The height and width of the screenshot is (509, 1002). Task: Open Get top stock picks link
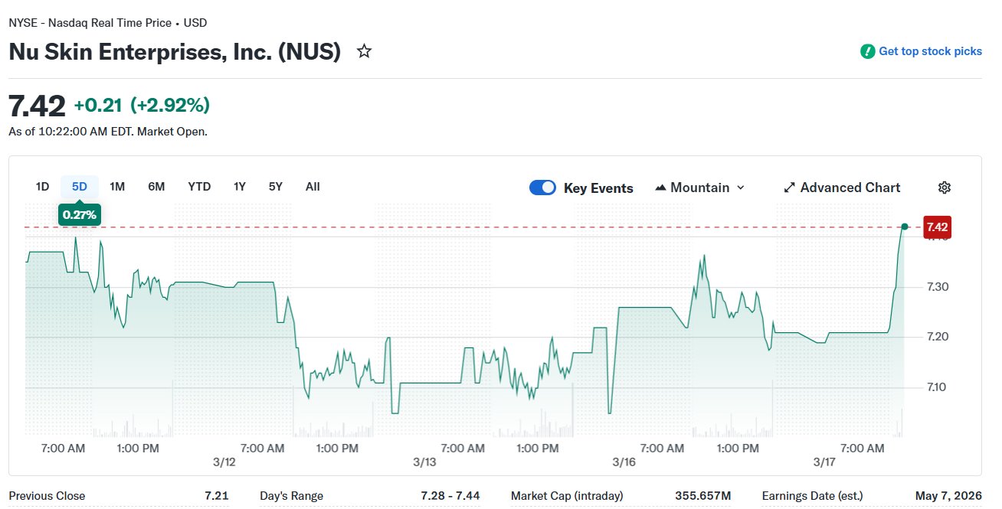[929, 51]
